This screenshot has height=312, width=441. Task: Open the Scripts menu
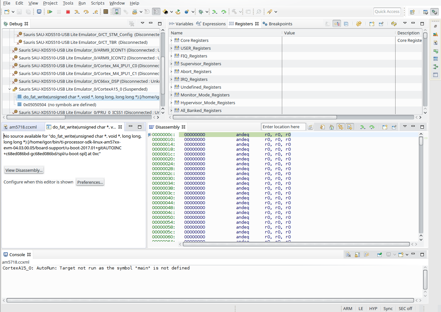click(97, 3)
